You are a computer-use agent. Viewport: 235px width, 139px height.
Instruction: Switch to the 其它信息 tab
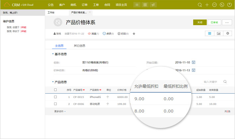(x=79, y=46)
